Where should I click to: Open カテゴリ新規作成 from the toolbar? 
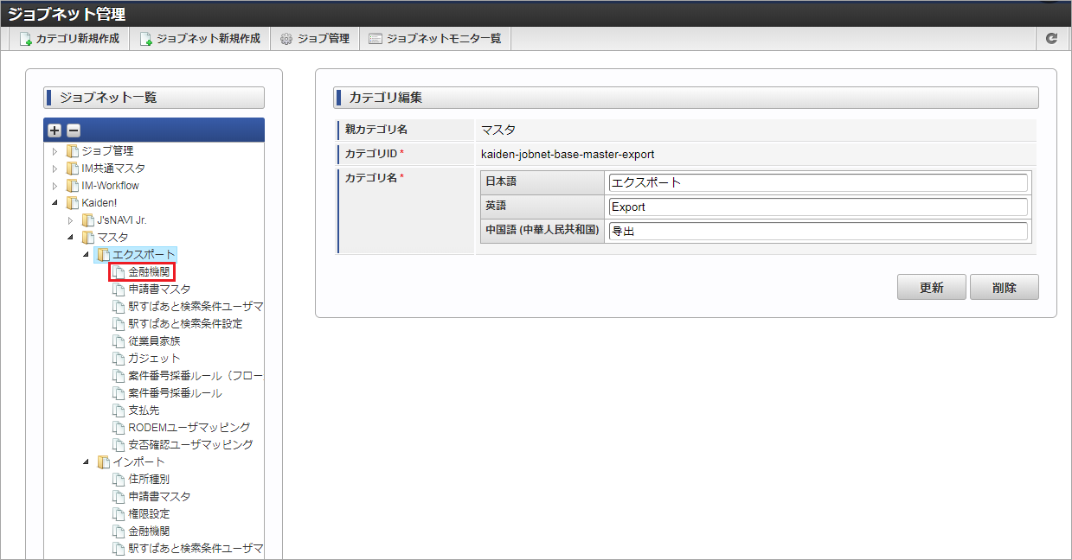click(69, 39)
